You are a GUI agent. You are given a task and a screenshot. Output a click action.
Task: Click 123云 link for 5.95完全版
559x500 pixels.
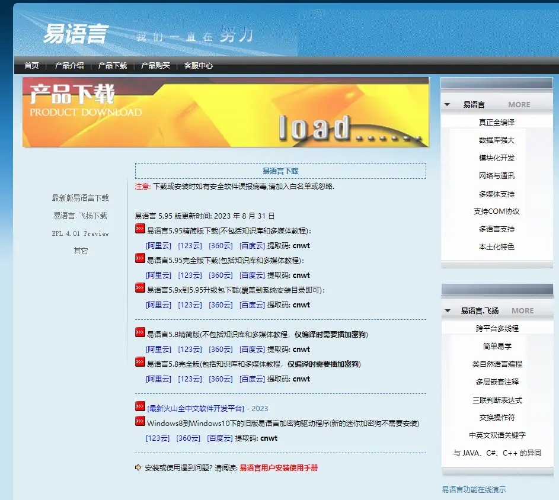[190, 275]
